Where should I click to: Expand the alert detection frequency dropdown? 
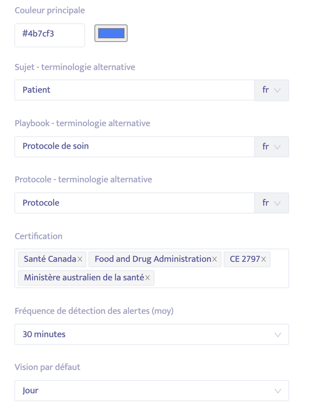pyautogui.click(x=151, y=334)
